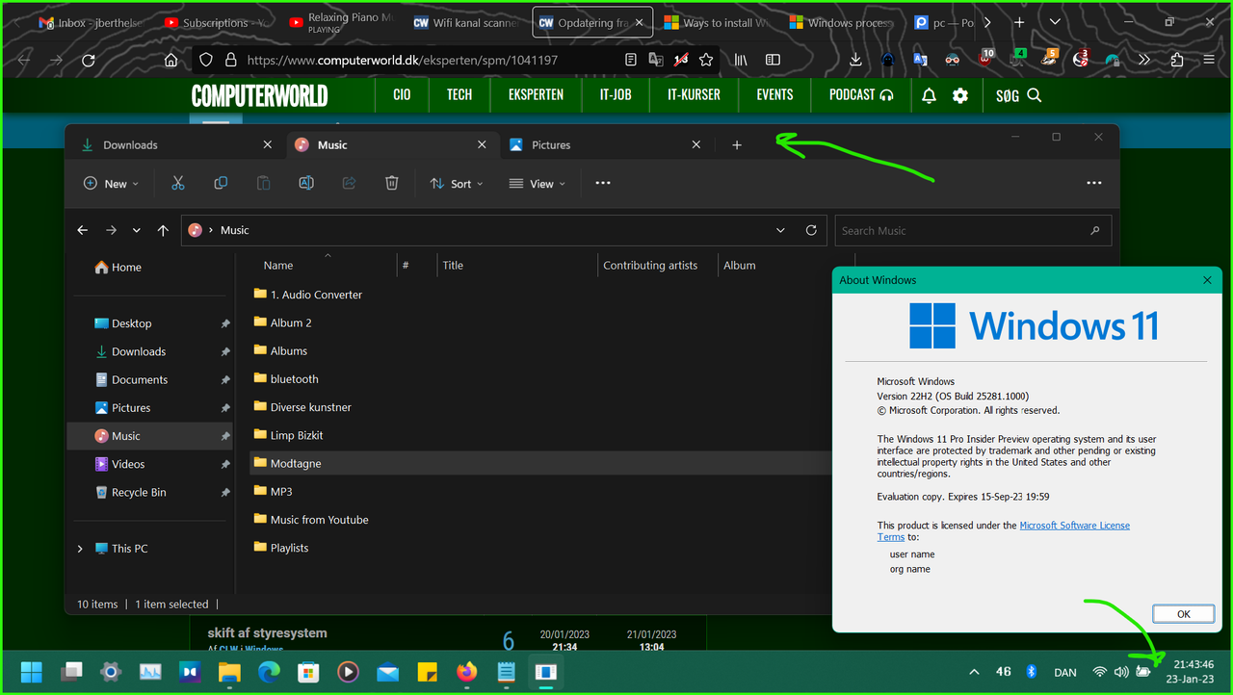Click the Rename icon in File Explorer toolbar
Viewport: 1233px width, 695px height.
pos(306,183)
